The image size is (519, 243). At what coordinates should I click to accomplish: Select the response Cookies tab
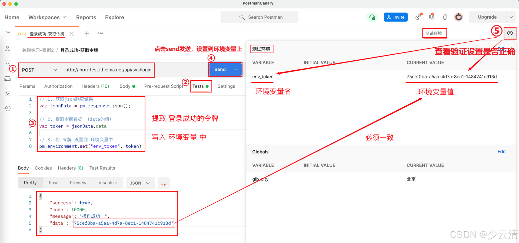click(x=43, y=168)
